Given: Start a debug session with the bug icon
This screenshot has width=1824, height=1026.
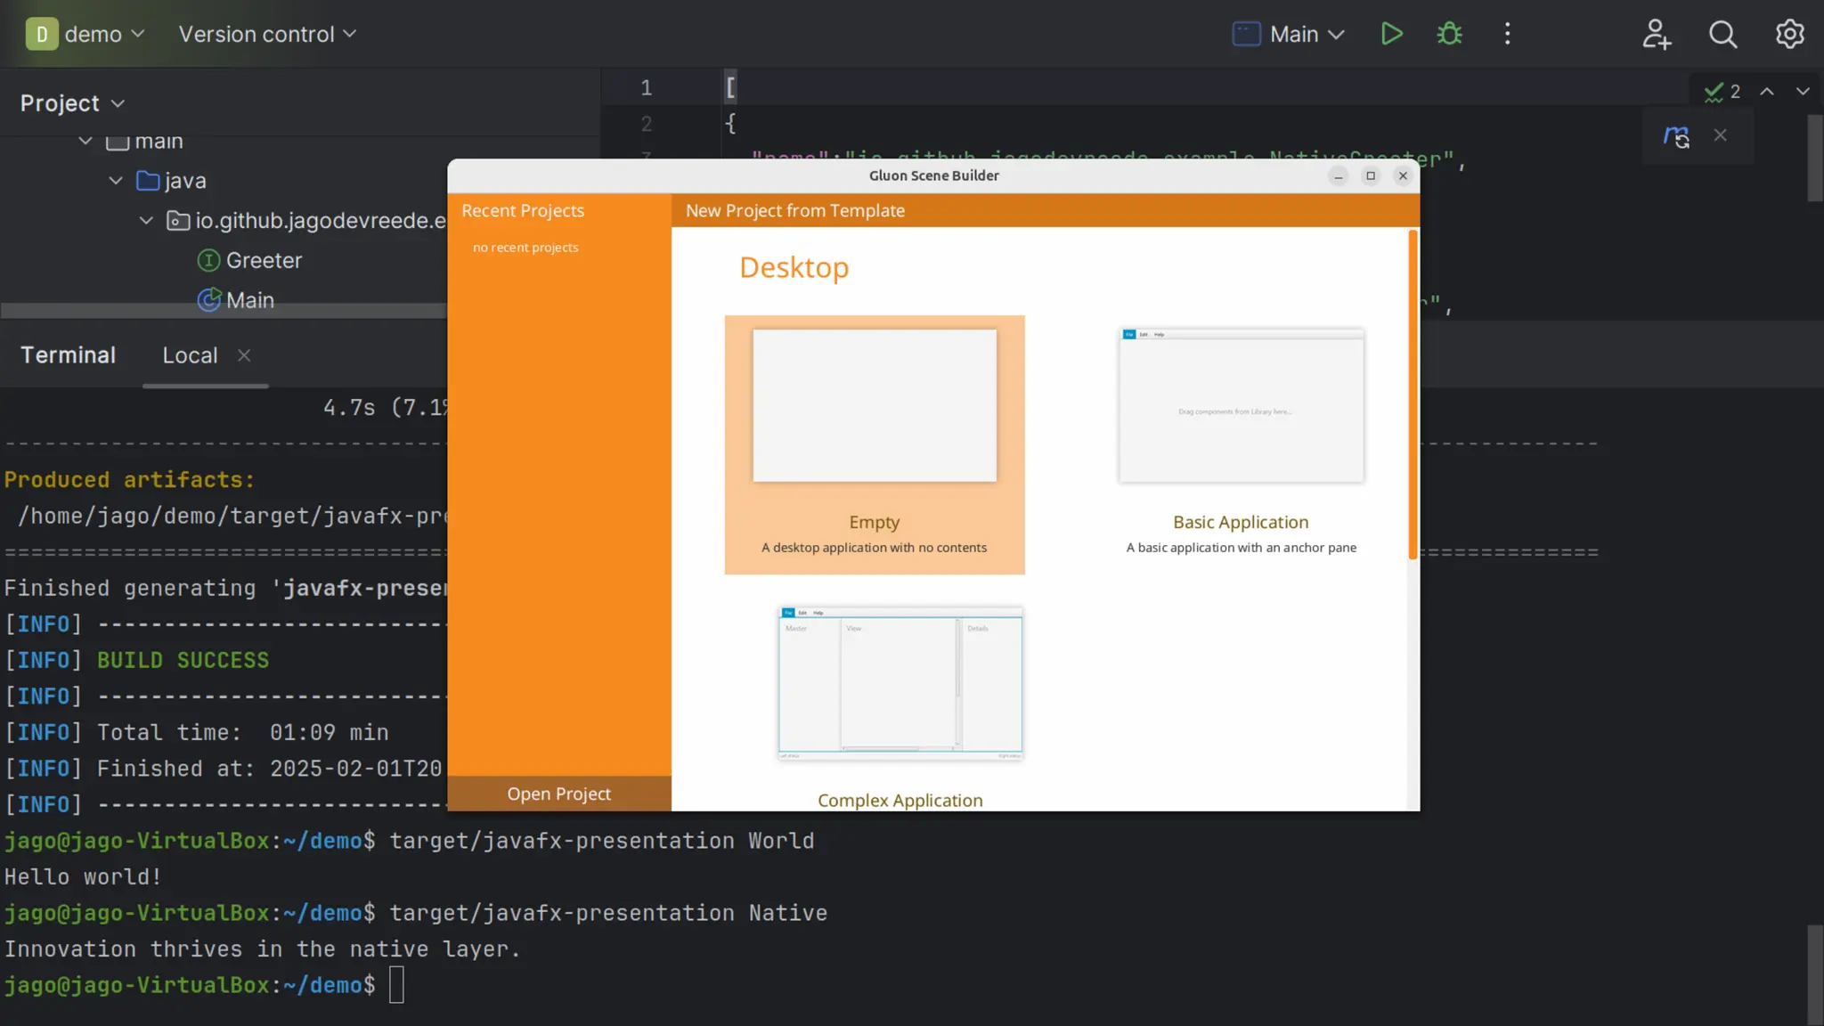Looking at the screenshot, I should 1449,34.
